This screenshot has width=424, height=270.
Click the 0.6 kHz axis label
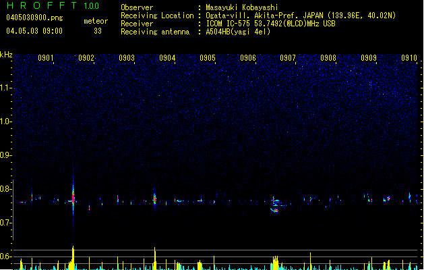5,256
